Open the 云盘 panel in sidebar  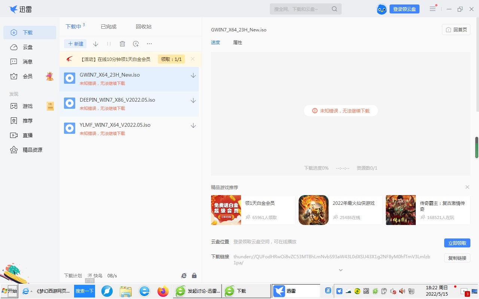[28, 47]
